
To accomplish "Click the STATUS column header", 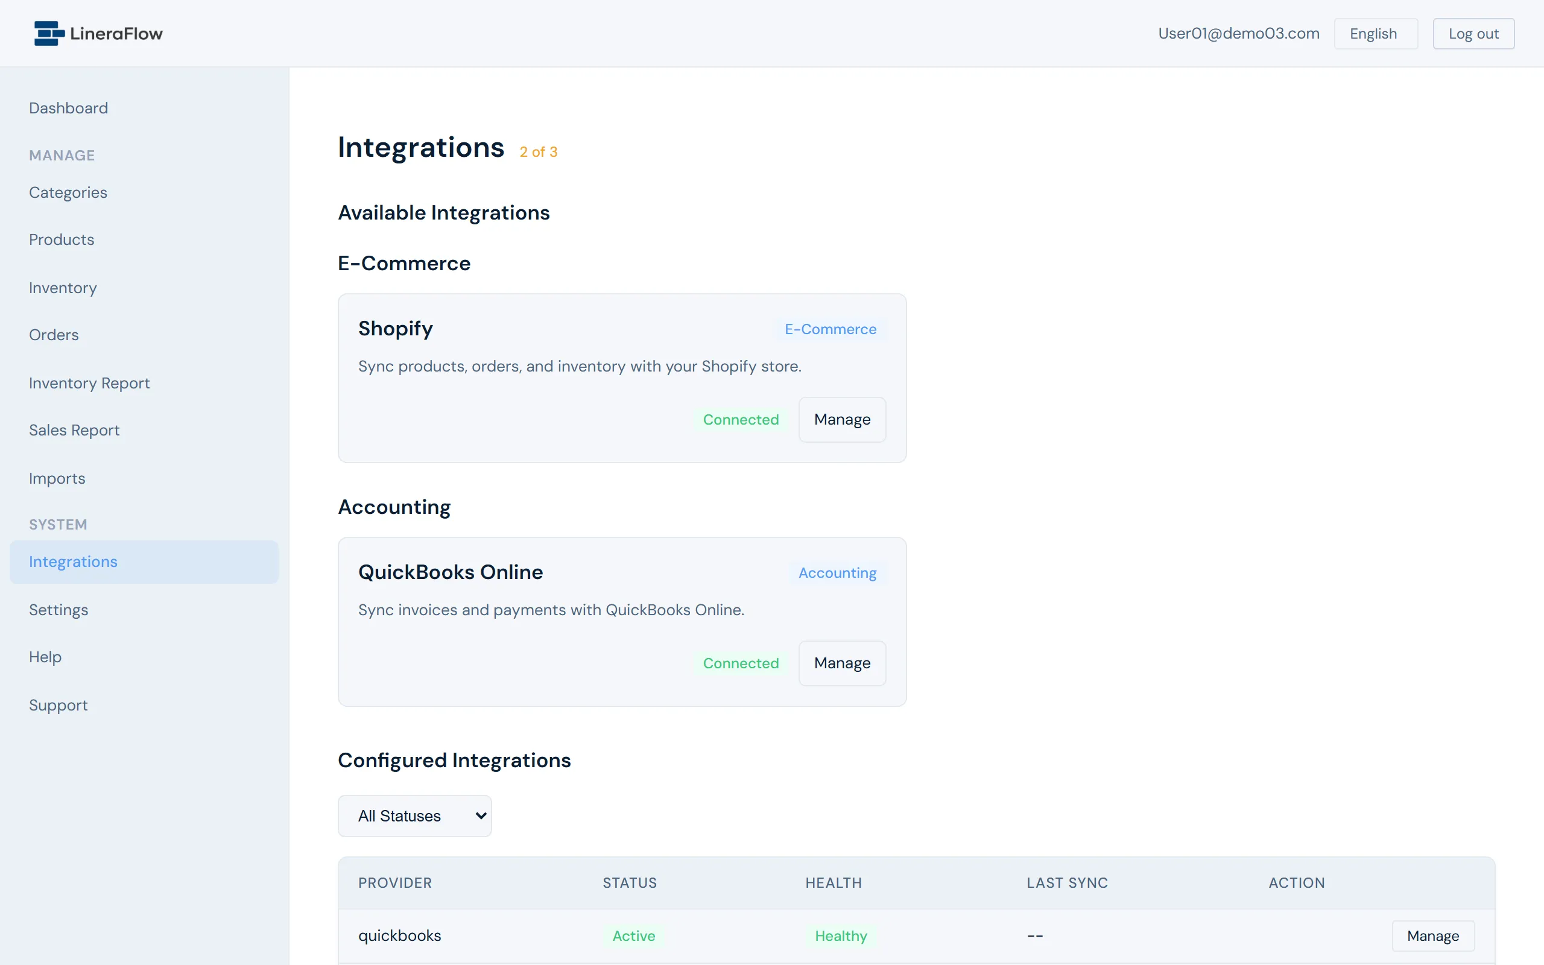I will (630, 882).
